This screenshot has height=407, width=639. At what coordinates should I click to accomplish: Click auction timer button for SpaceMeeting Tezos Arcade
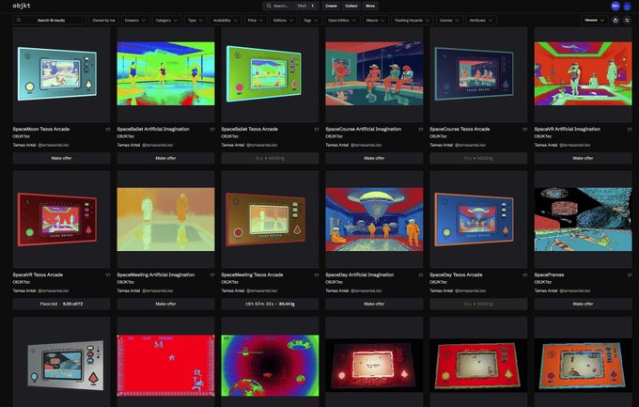click(270, 304)
